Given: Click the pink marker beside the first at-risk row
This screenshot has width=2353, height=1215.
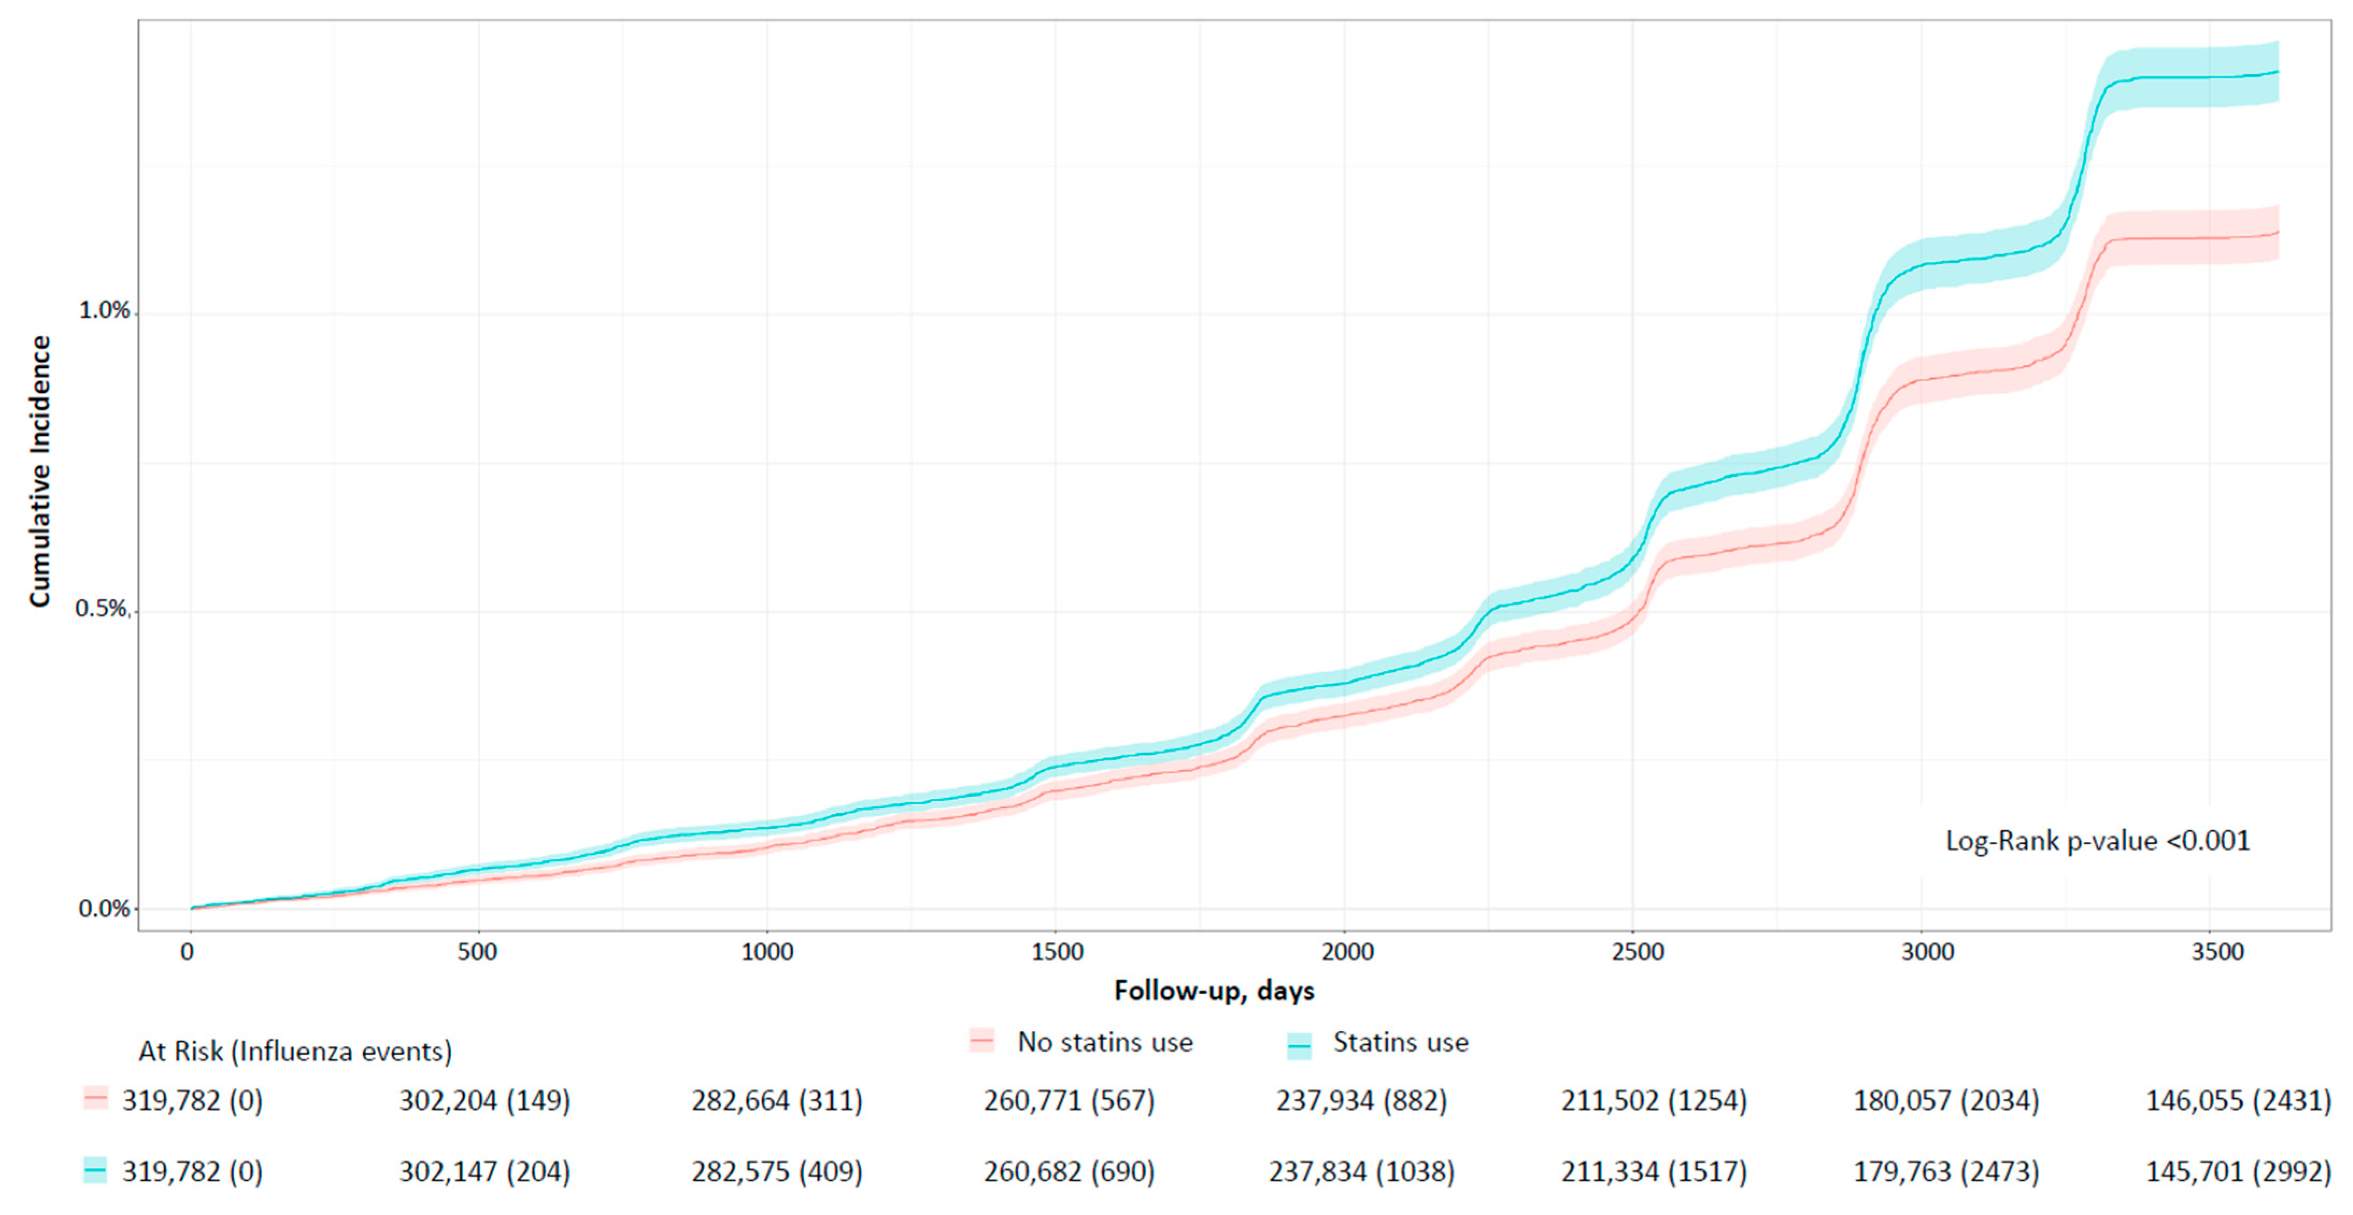Looking at the screenshot, I should (x=95, y=1098).
